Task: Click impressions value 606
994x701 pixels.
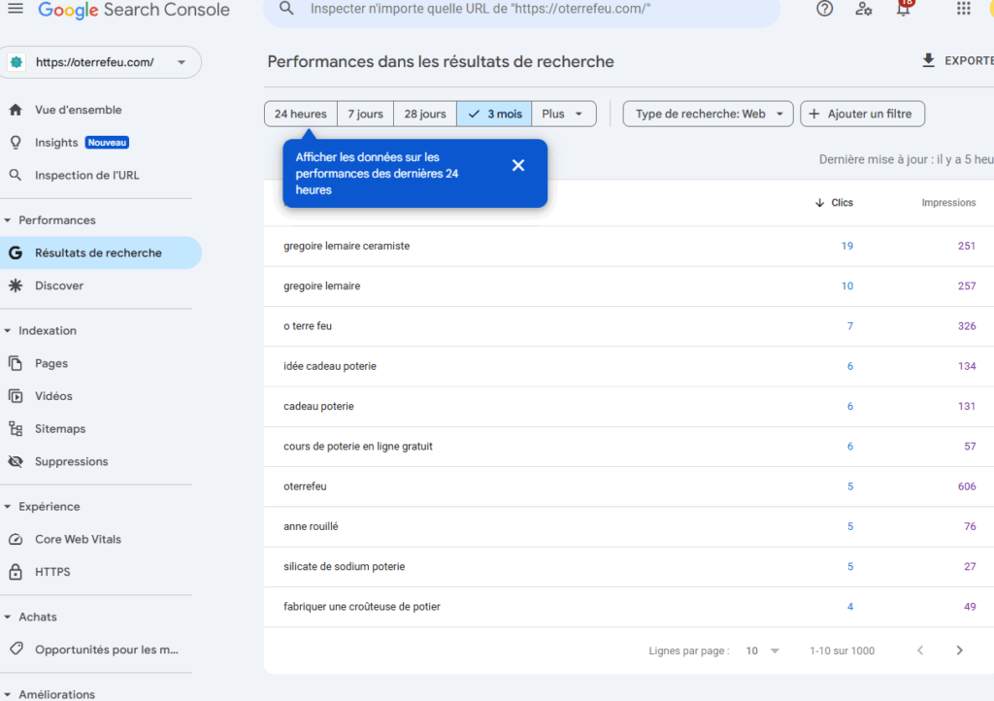Action: (967, 486)
